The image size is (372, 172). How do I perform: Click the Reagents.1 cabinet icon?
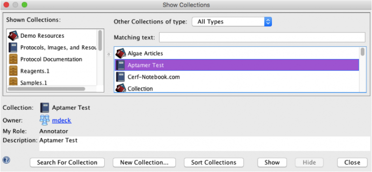point(14,71)
